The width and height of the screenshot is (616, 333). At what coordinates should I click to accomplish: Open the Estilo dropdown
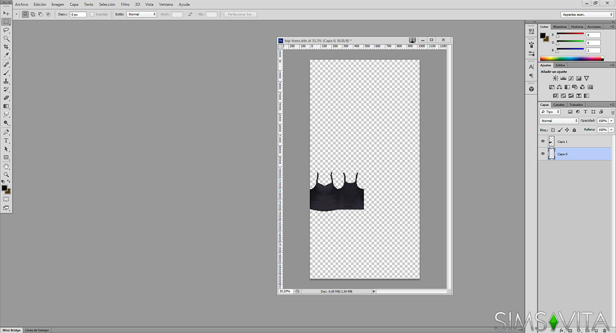pyautogui.click(x=142, y=14)
